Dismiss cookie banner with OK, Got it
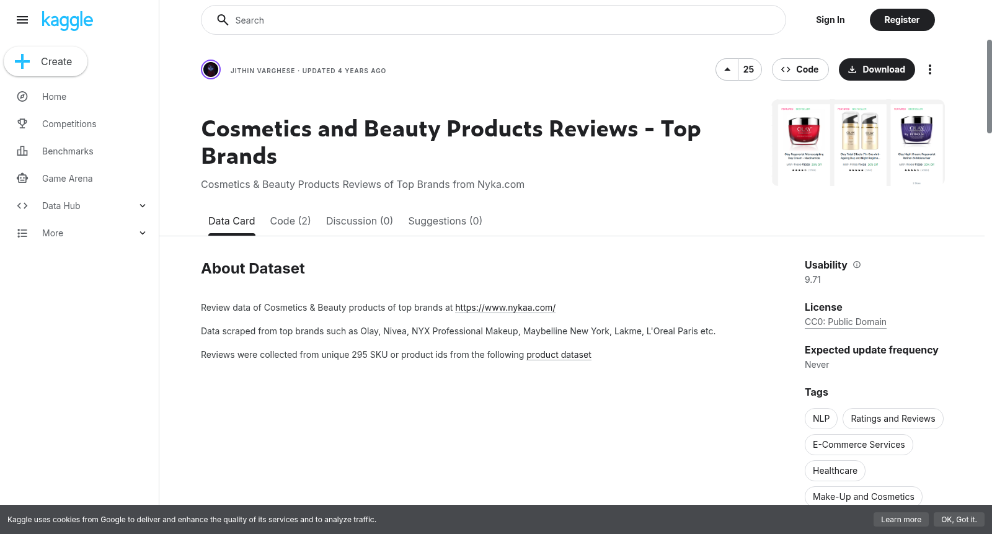The width and height of the screenshot is (992, 534). [x=959, y=520]
